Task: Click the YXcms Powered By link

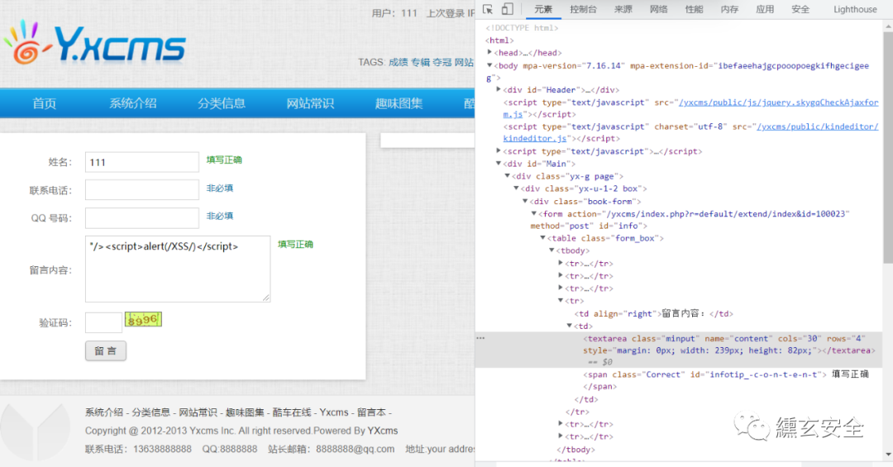Action: (383, 431)
